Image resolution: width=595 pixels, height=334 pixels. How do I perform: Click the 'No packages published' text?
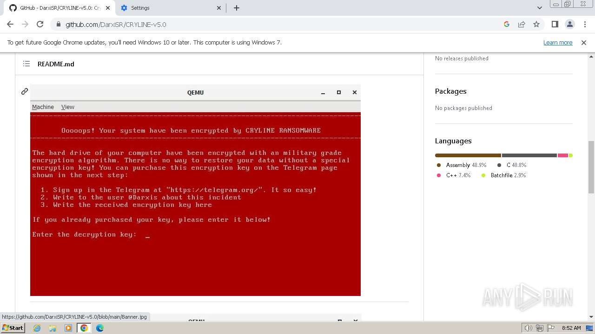[463, 108]
